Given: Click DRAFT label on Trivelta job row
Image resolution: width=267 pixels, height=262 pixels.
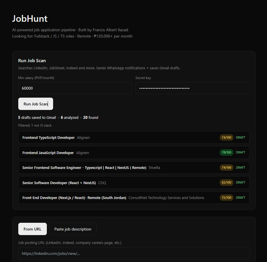Looking at the screenshot, I should point(240,168).
